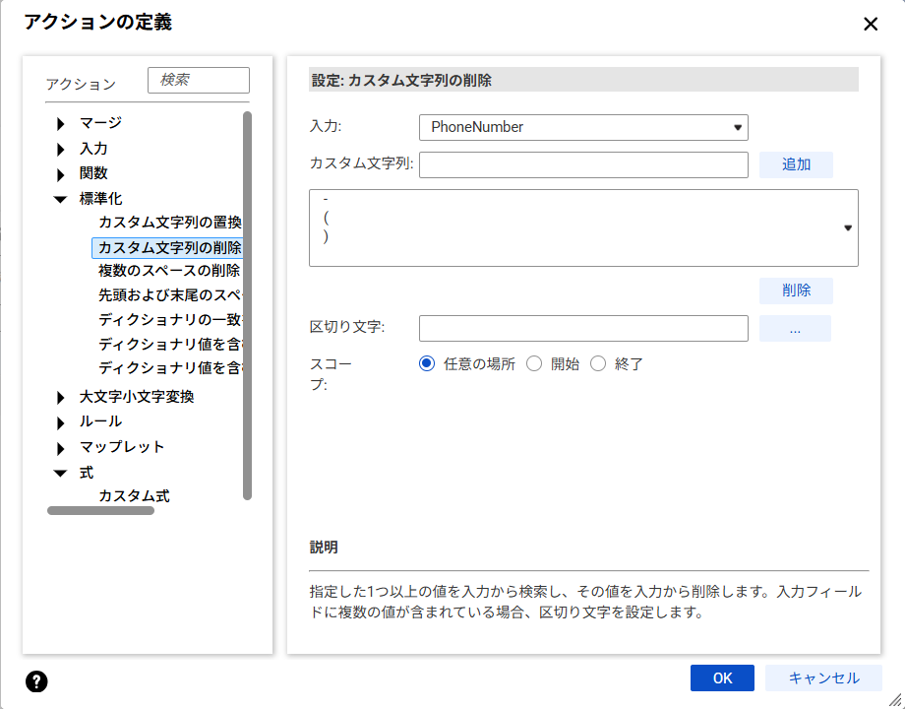Expand the 大文字小文字変換 node
Viewport: 905px width, 709px height.
click(61, 398)
